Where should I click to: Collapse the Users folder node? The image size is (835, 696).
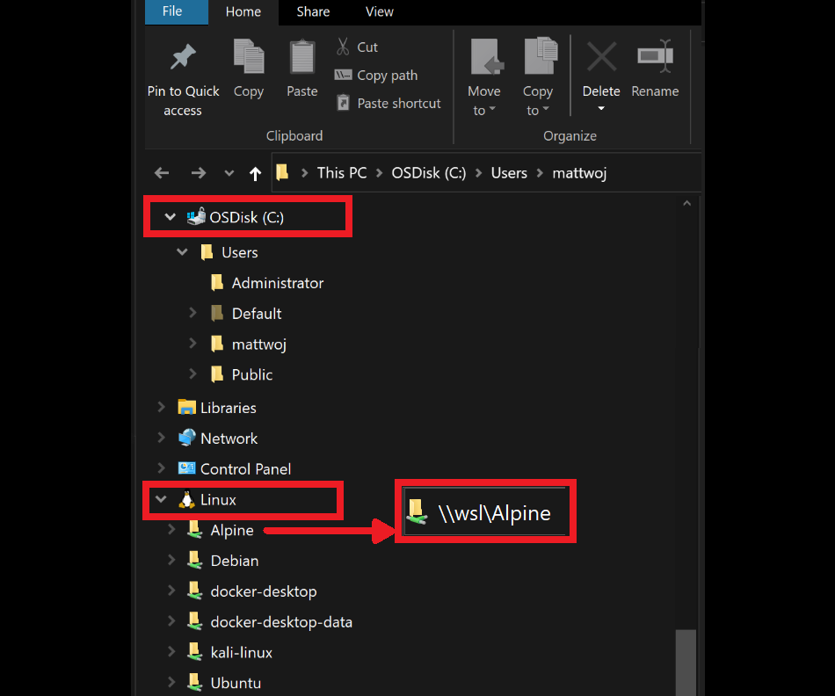pyautogui.click(x=182, y=251)
